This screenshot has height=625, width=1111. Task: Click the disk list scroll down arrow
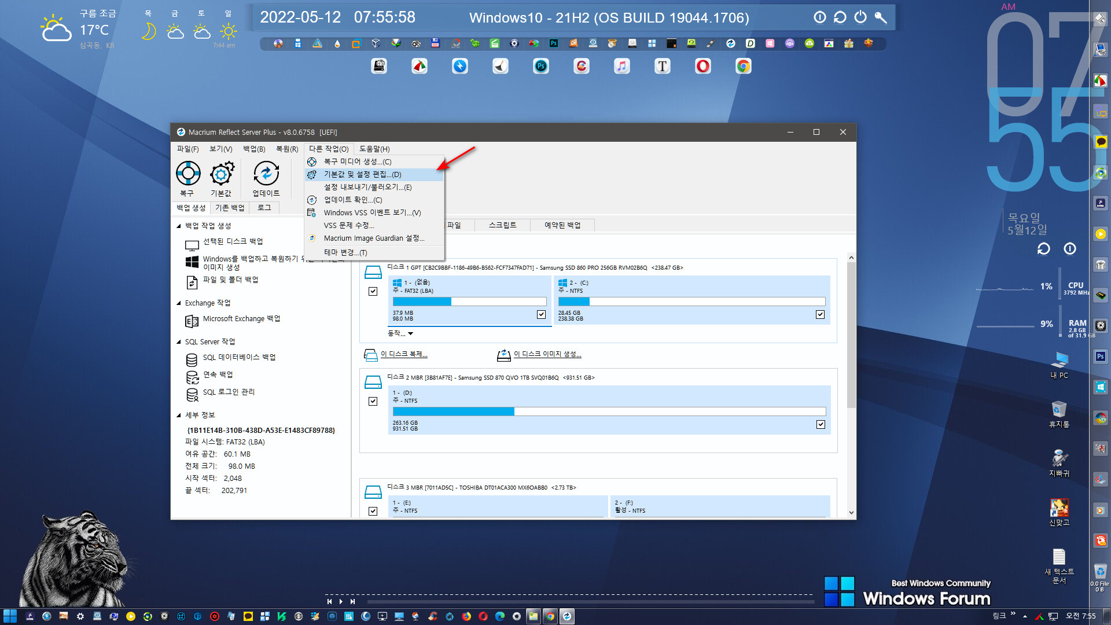(x=851, y=513)
